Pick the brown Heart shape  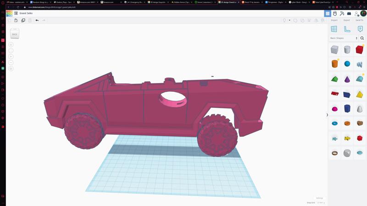point(360,123)
